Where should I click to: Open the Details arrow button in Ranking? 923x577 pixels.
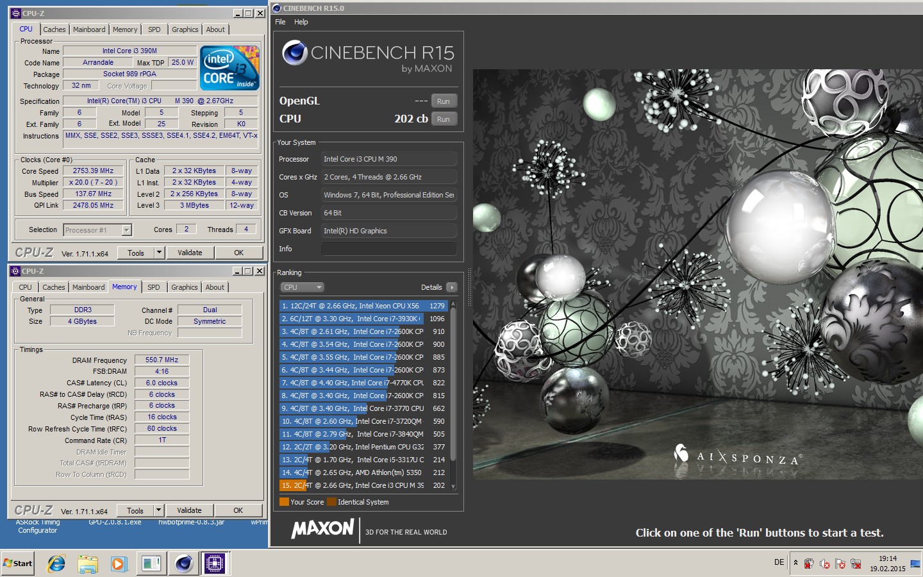tap(452, 287)
